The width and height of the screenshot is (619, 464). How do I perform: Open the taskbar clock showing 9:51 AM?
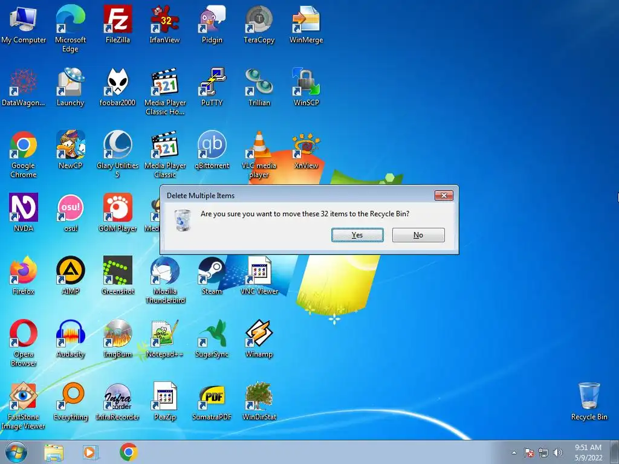pyautogui.click(x=589, y=453)
